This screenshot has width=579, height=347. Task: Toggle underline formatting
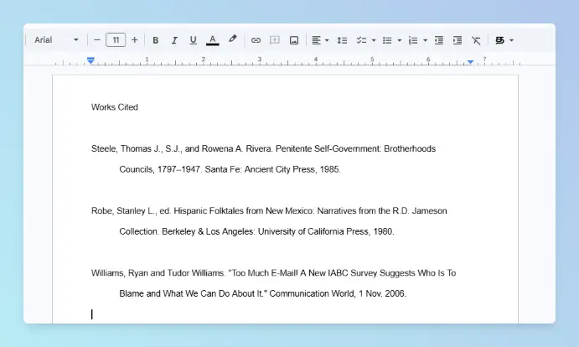[x=193, y=40]
